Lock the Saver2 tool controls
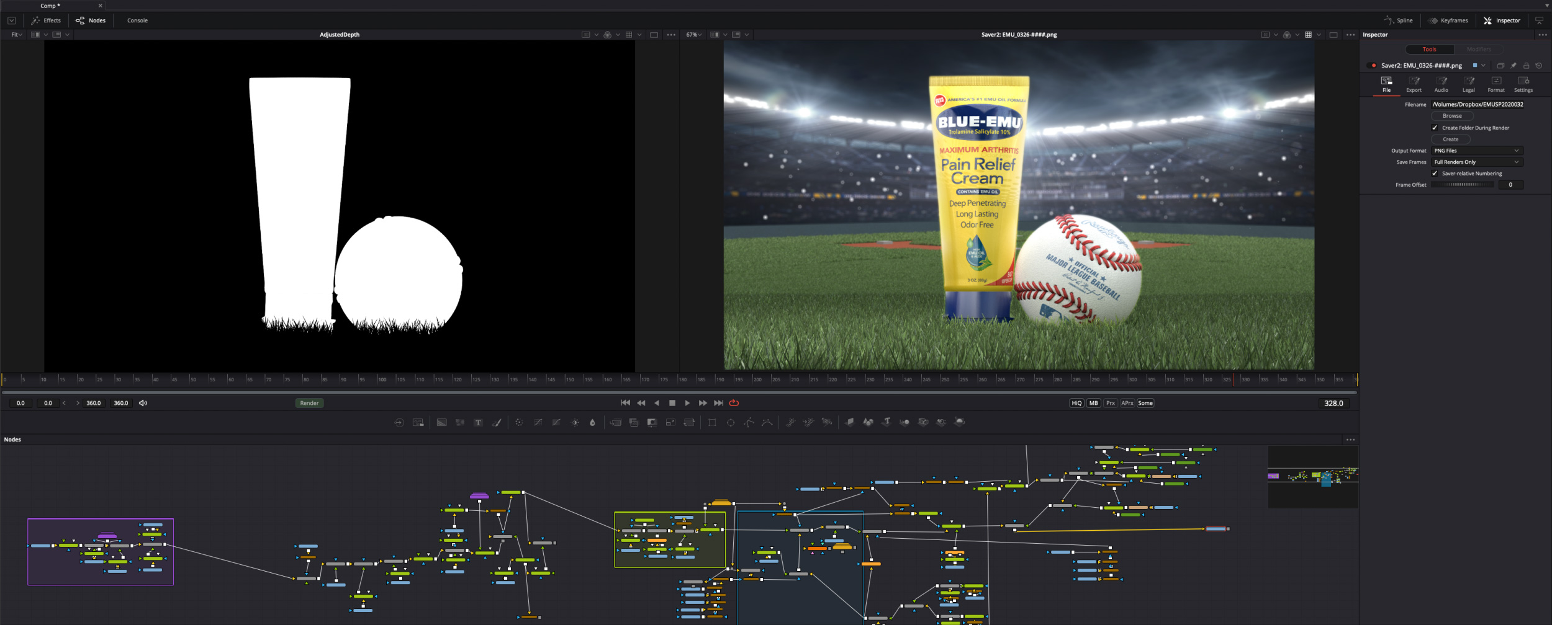Image resolution: width=1552 pixels, height=625 pixels. (x=1526, y=65)
